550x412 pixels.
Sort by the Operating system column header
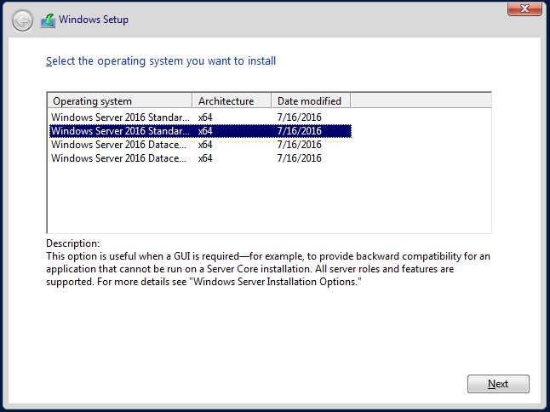point(119,101)
